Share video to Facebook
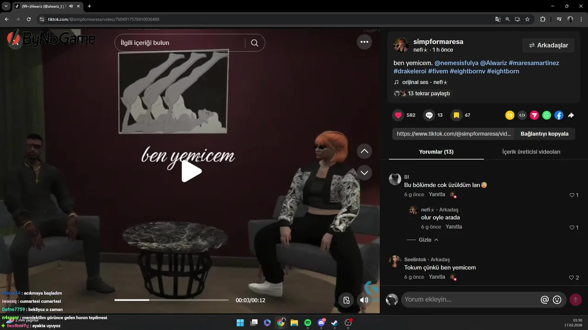This screenshot has width=588, height=330. point(559,115)
